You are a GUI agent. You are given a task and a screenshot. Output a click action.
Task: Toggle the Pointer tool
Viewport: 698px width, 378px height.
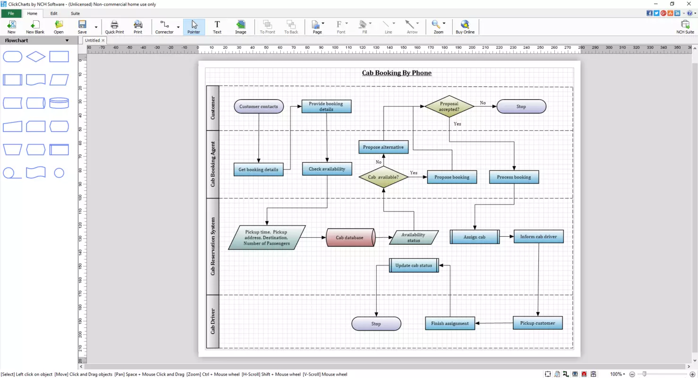click(194, 27)
